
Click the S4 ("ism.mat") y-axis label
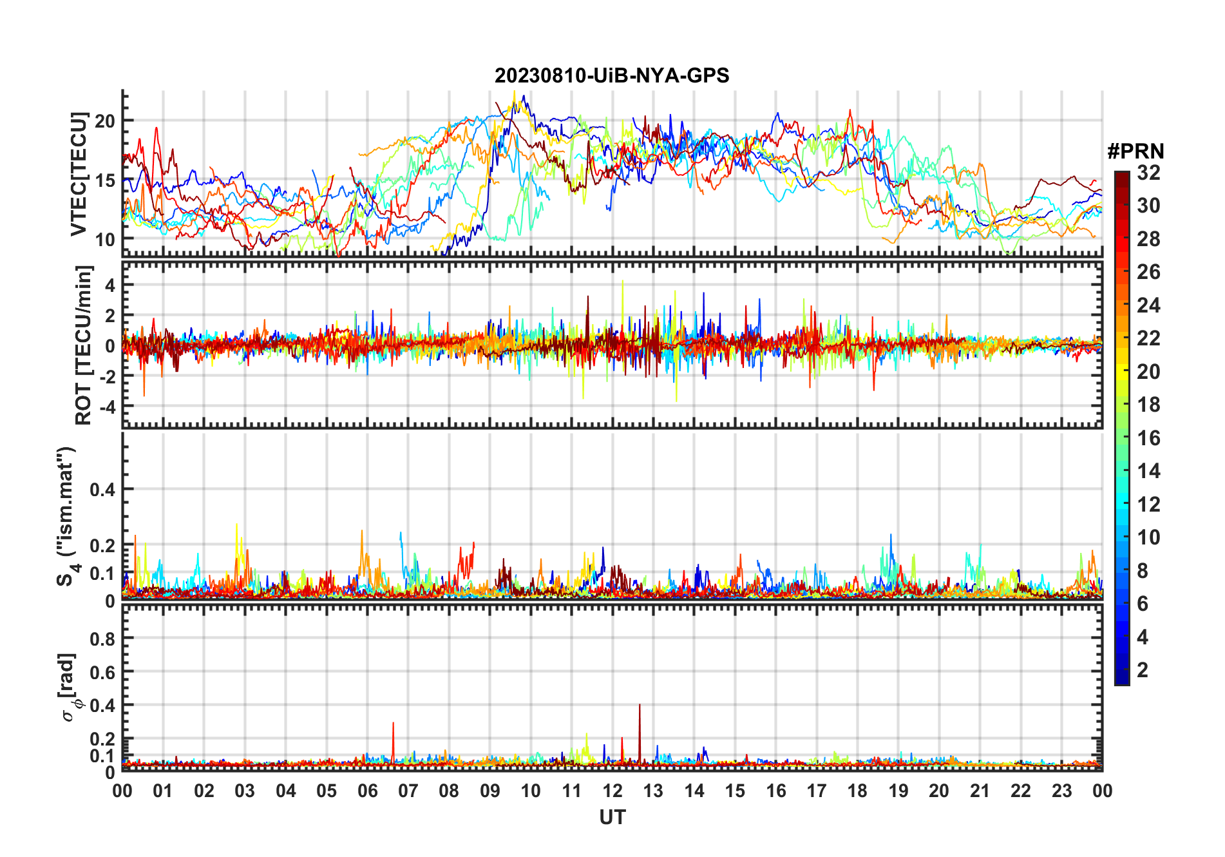66,516
